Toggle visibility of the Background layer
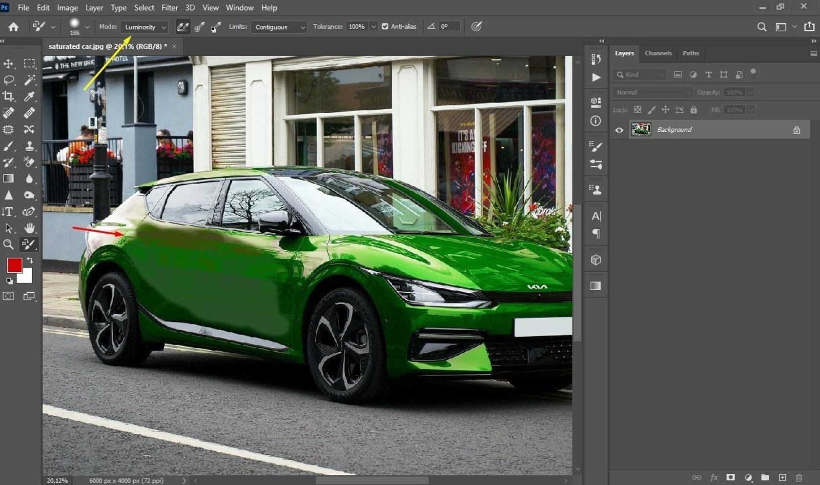The height and width of the screenshot is (485, 820). 618,130
